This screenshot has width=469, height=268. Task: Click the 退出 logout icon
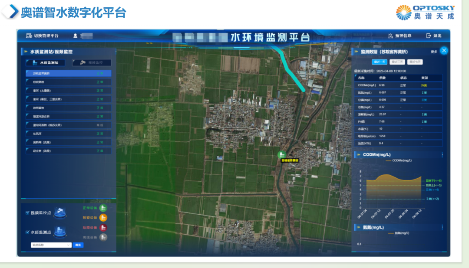point(429,36)
